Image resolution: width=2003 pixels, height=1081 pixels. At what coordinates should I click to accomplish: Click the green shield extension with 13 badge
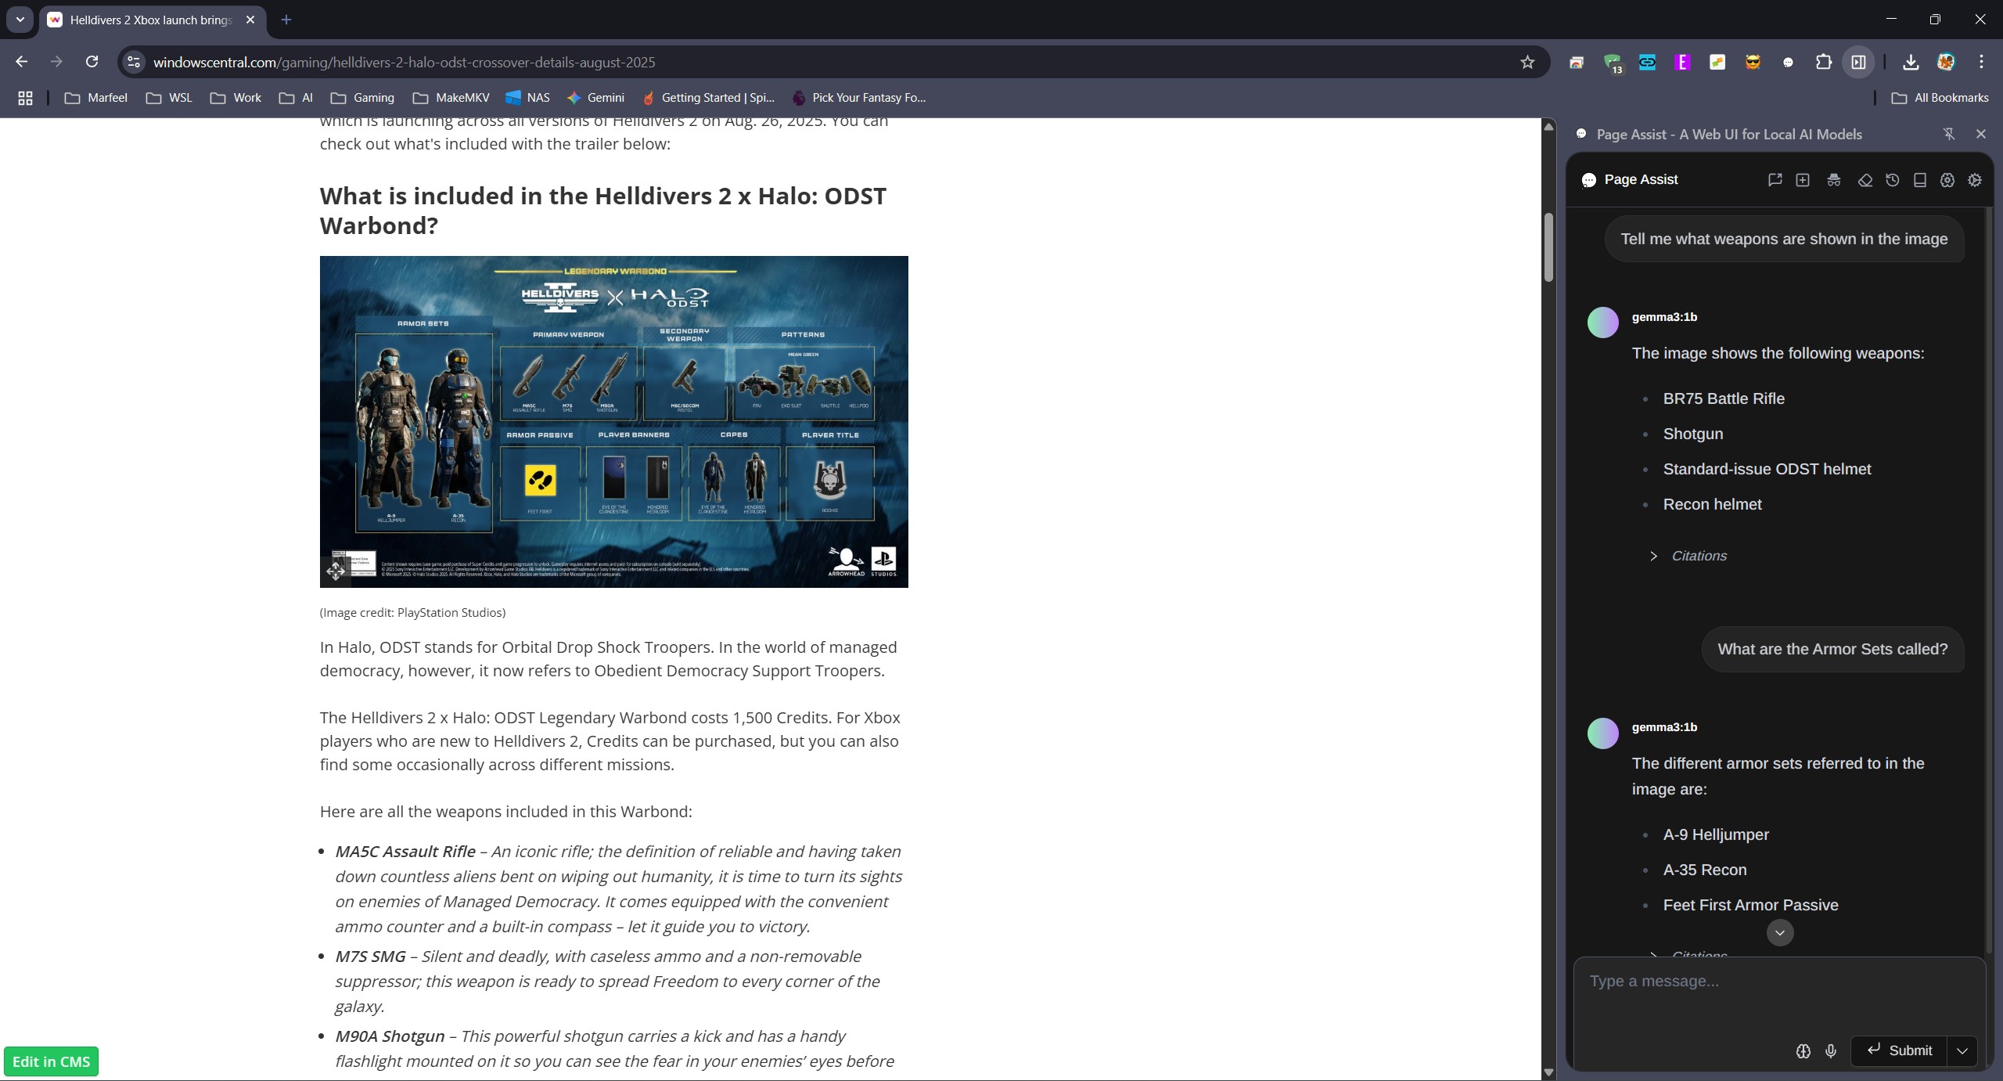1613,63
